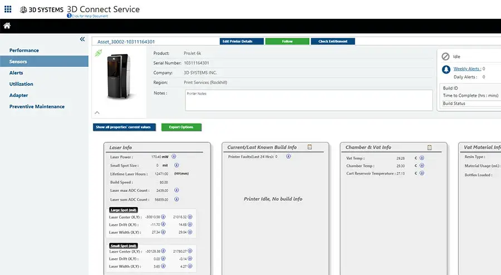Click Lifetime Laser Hours value 12471:00
Image resolution: width=501 pixels, height=275 pixels.
tap(161, 174)
